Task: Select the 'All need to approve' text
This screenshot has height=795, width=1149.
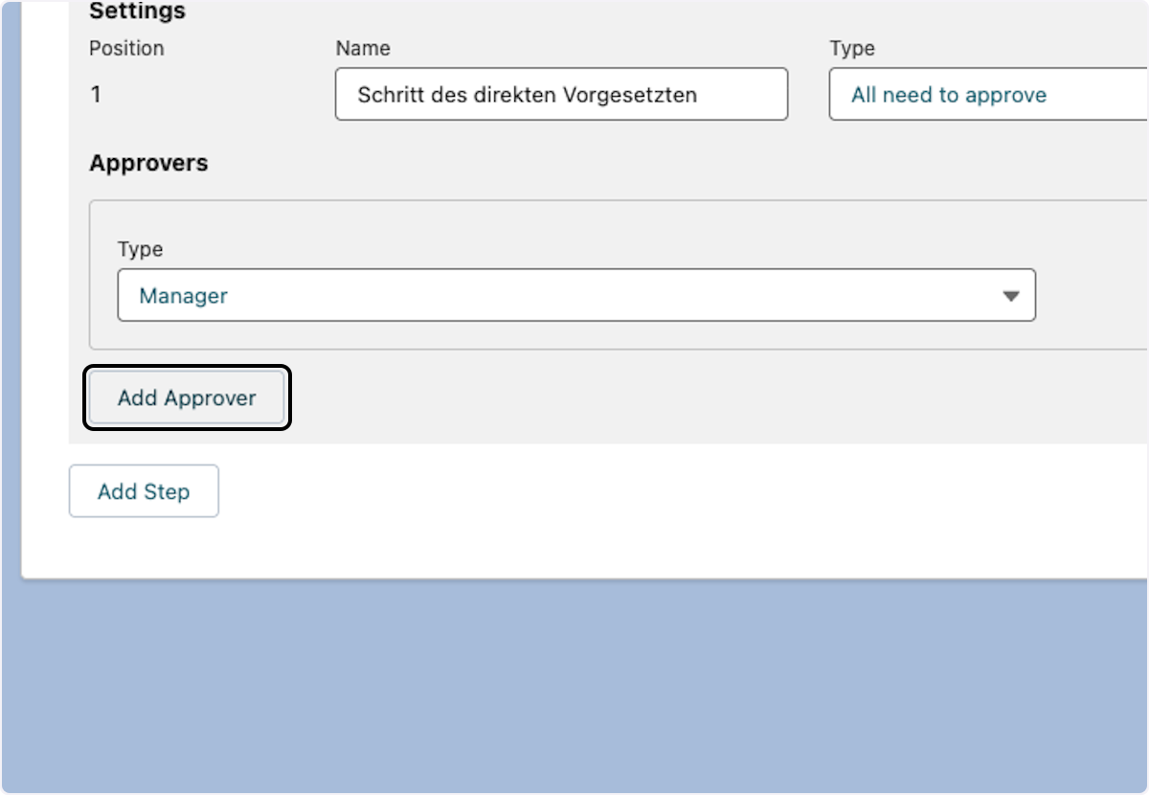Action: (x=948, y=95)
